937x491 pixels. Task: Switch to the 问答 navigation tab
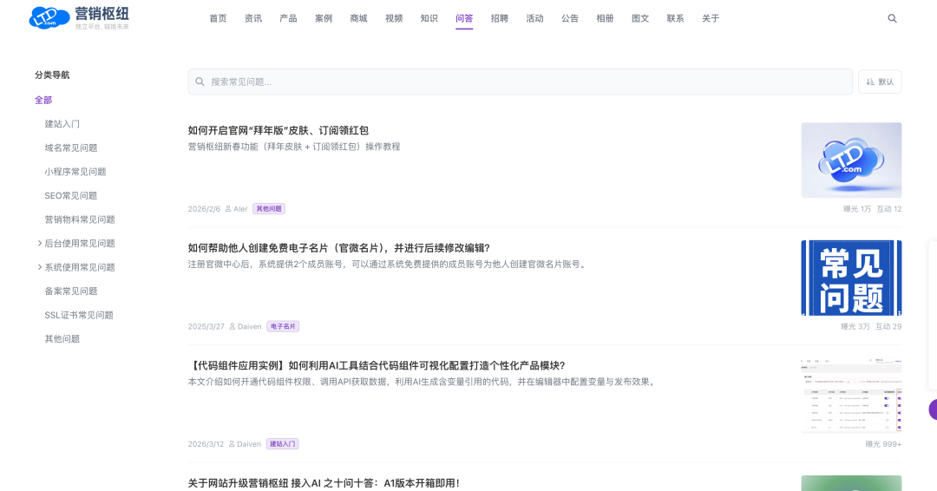(464, 18)
